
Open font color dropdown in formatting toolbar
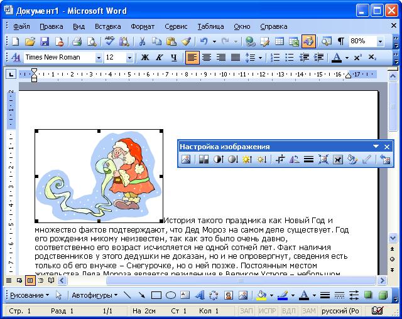[347, 58]
